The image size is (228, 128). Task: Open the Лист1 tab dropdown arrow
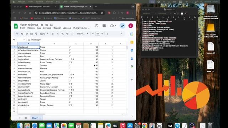click(x=41, y=118)
